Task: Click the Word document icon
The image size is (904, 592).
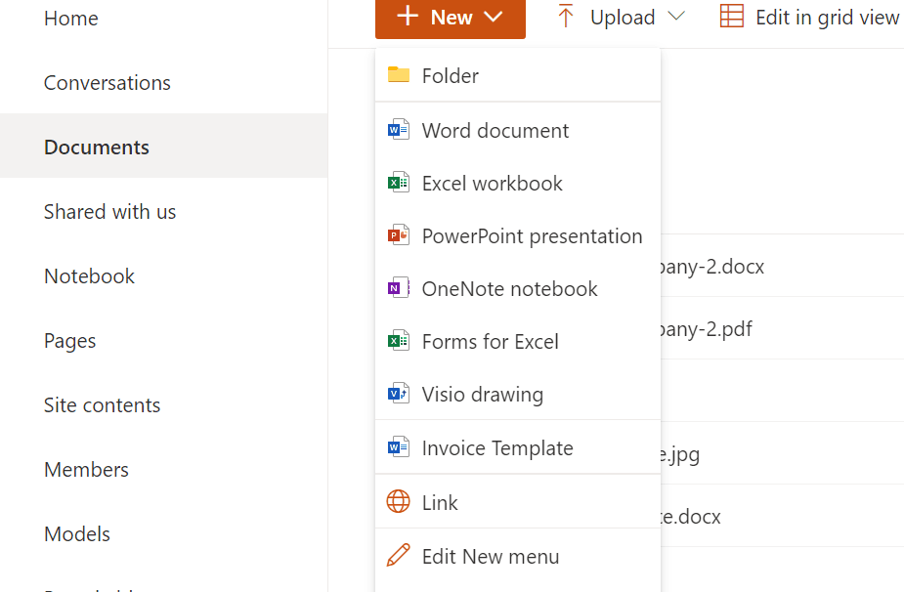Action: pos(399,130)
